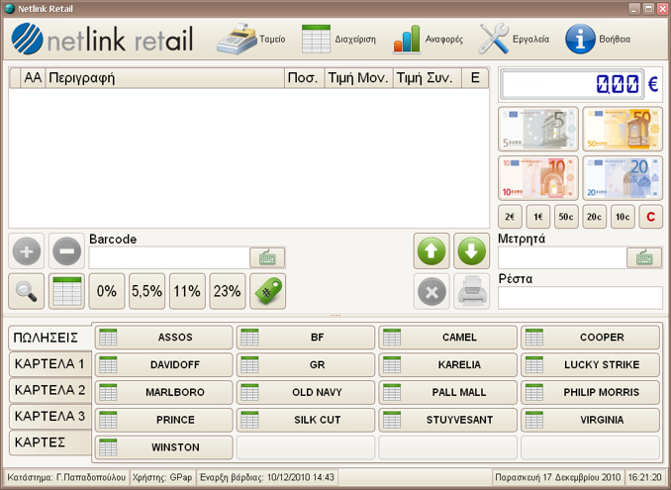The image size is (671, 490).
Task: Add a 1€ coin
Action: (x=538, y=217)
